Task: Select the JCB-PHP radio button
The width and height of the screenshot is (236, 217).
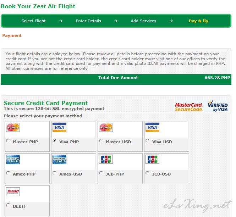Action: (x=101, y=173)
